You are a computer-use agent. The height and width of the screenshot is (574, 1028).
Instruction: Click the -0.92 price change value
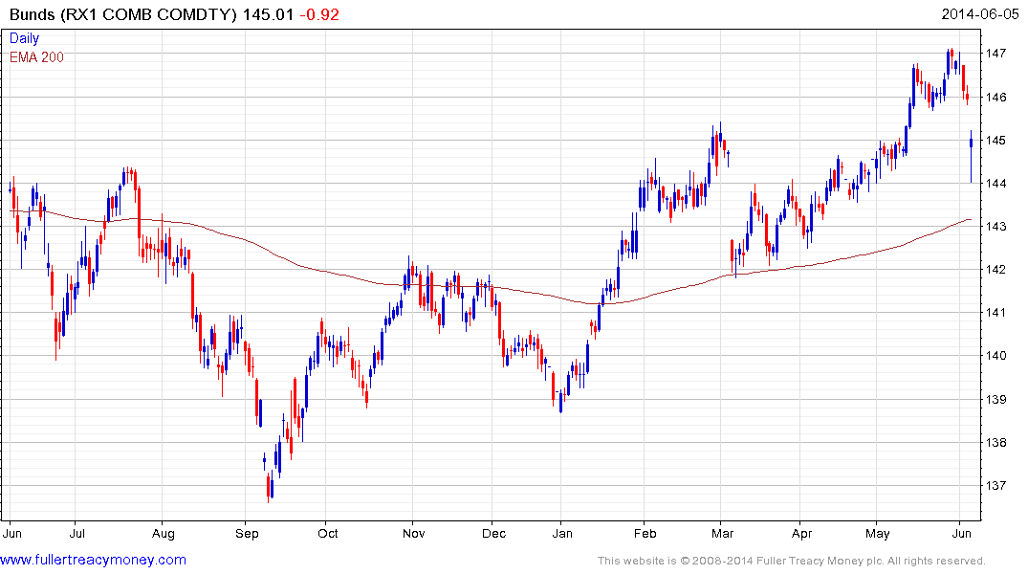pyautogui.click(x=319, y=14)
